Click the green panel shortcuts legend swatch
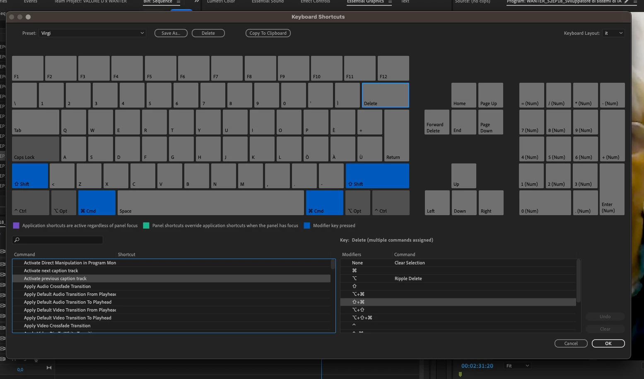This screenshot has width=644, height=379. [x=146, y=225]
